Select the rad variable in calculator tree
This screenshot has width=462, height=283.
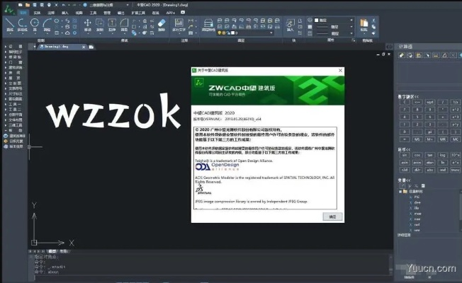click(x=417, y=224)
